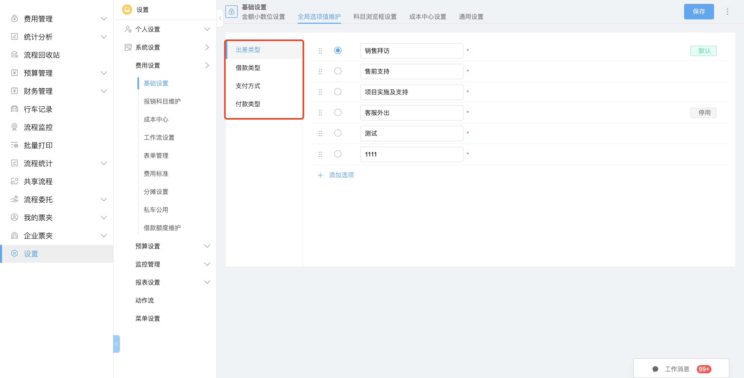This screenshot has height=378, width=744.
Task: Click the 个人设置 user icon
Action: tap(128, 29)
